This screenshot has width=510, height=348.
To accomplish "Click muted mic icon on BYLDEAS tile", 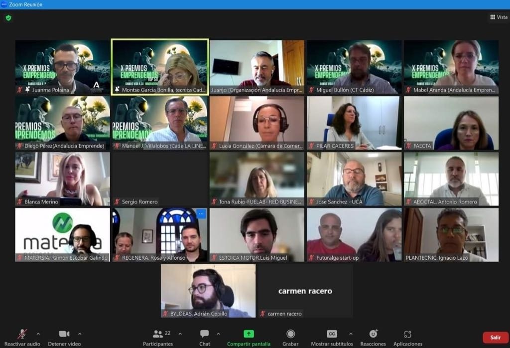I will pyautogui.click(x=165, y=314).
